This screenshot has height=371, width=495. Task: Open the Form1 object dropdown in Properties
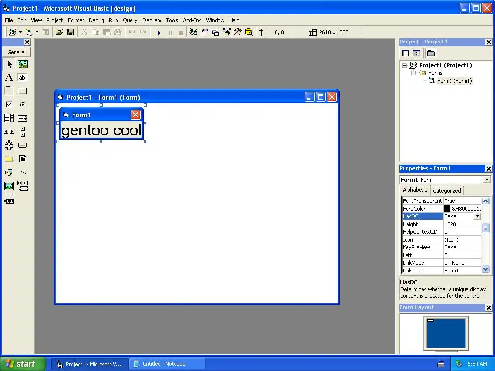tap(487, 180)
